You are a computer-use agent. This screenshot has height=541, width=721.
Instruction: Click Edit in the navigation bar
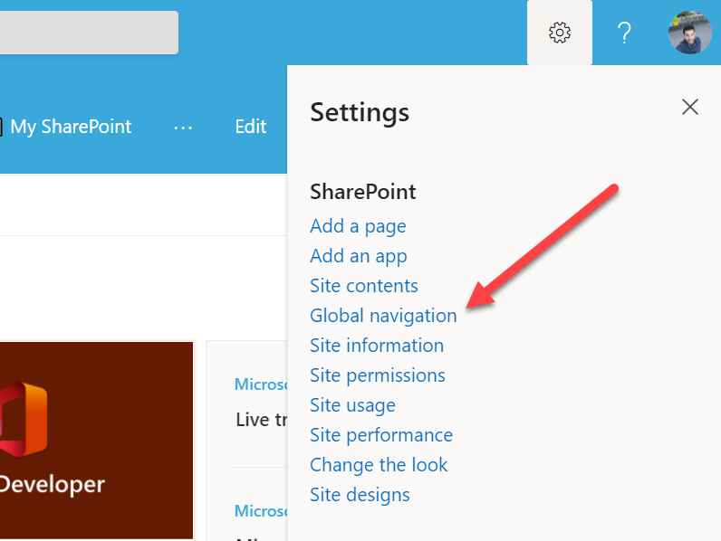tap(250, 127)
